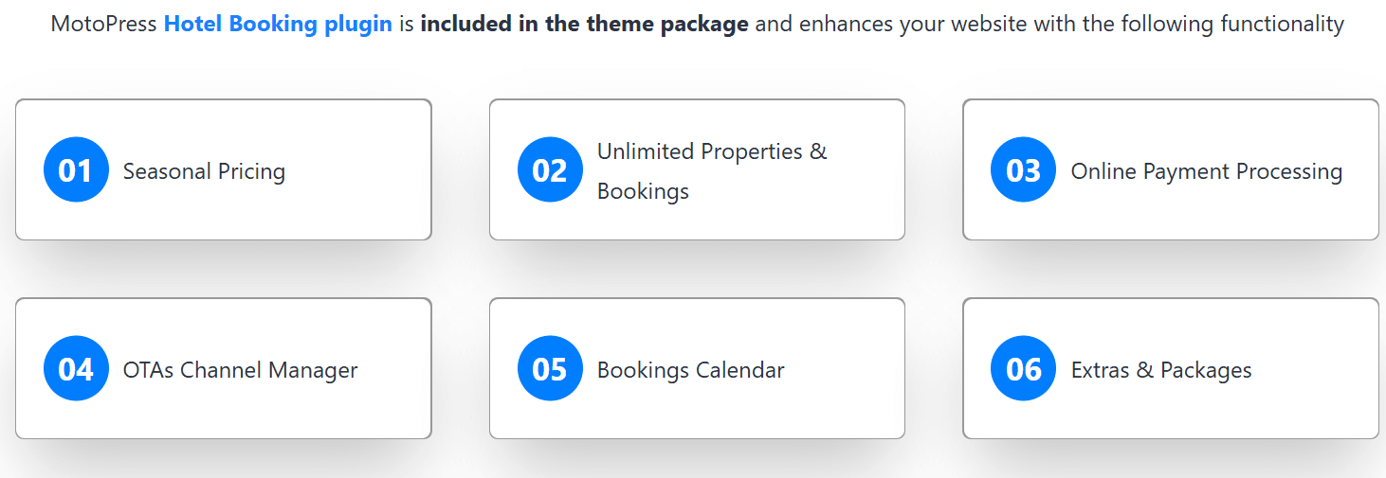Screen dimensions: 1386x478
Task: Click the blue 01 number badge
Action: pyautogui.click(x=76, y=170)
